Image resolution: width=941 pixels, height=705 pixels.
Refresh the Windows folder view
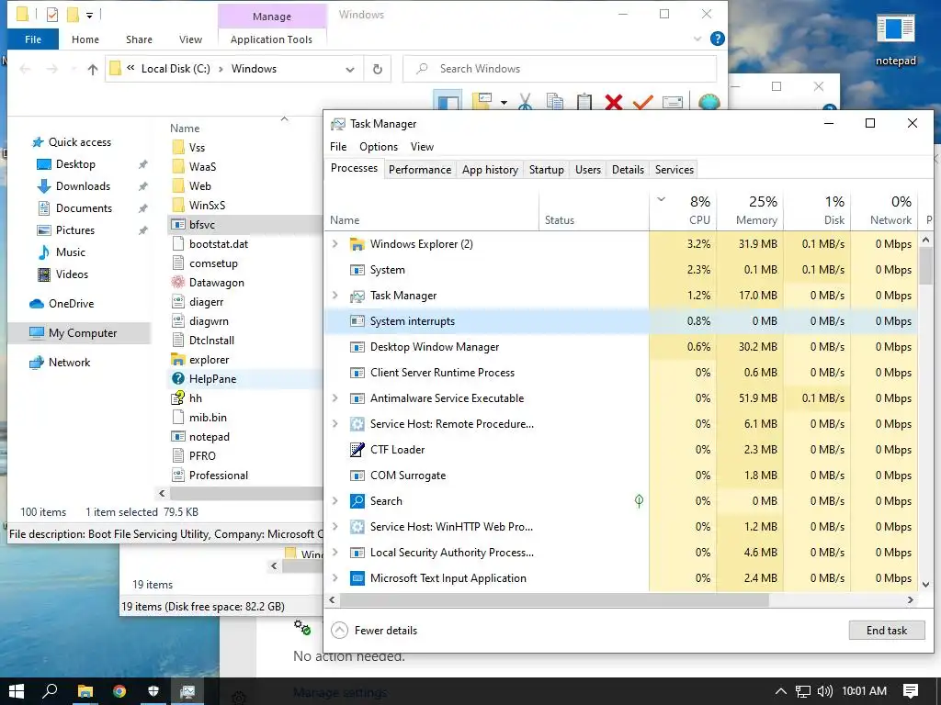click(x=378, y=69)
